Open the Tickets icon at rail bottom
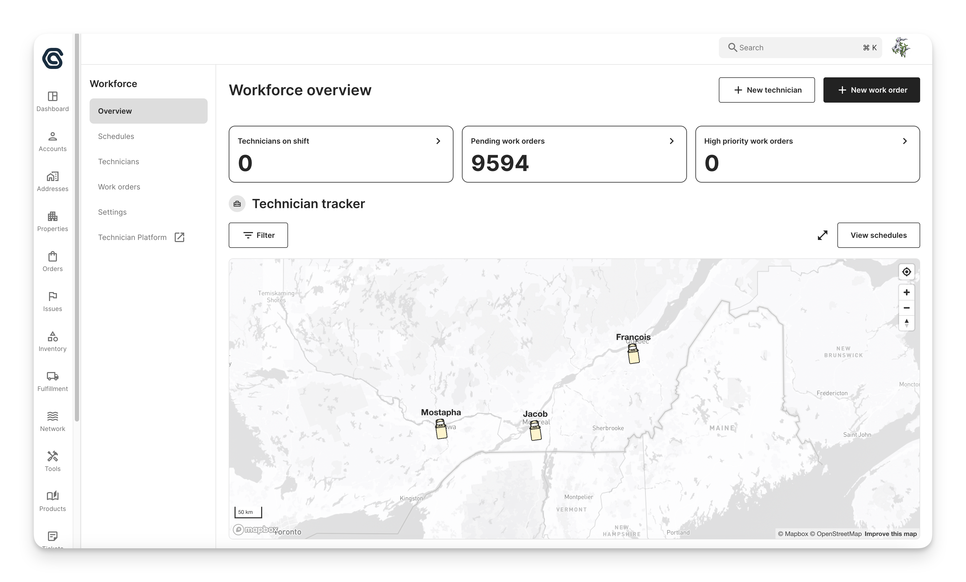The height and width of the screenshot is (582, 966). point(52,536)
